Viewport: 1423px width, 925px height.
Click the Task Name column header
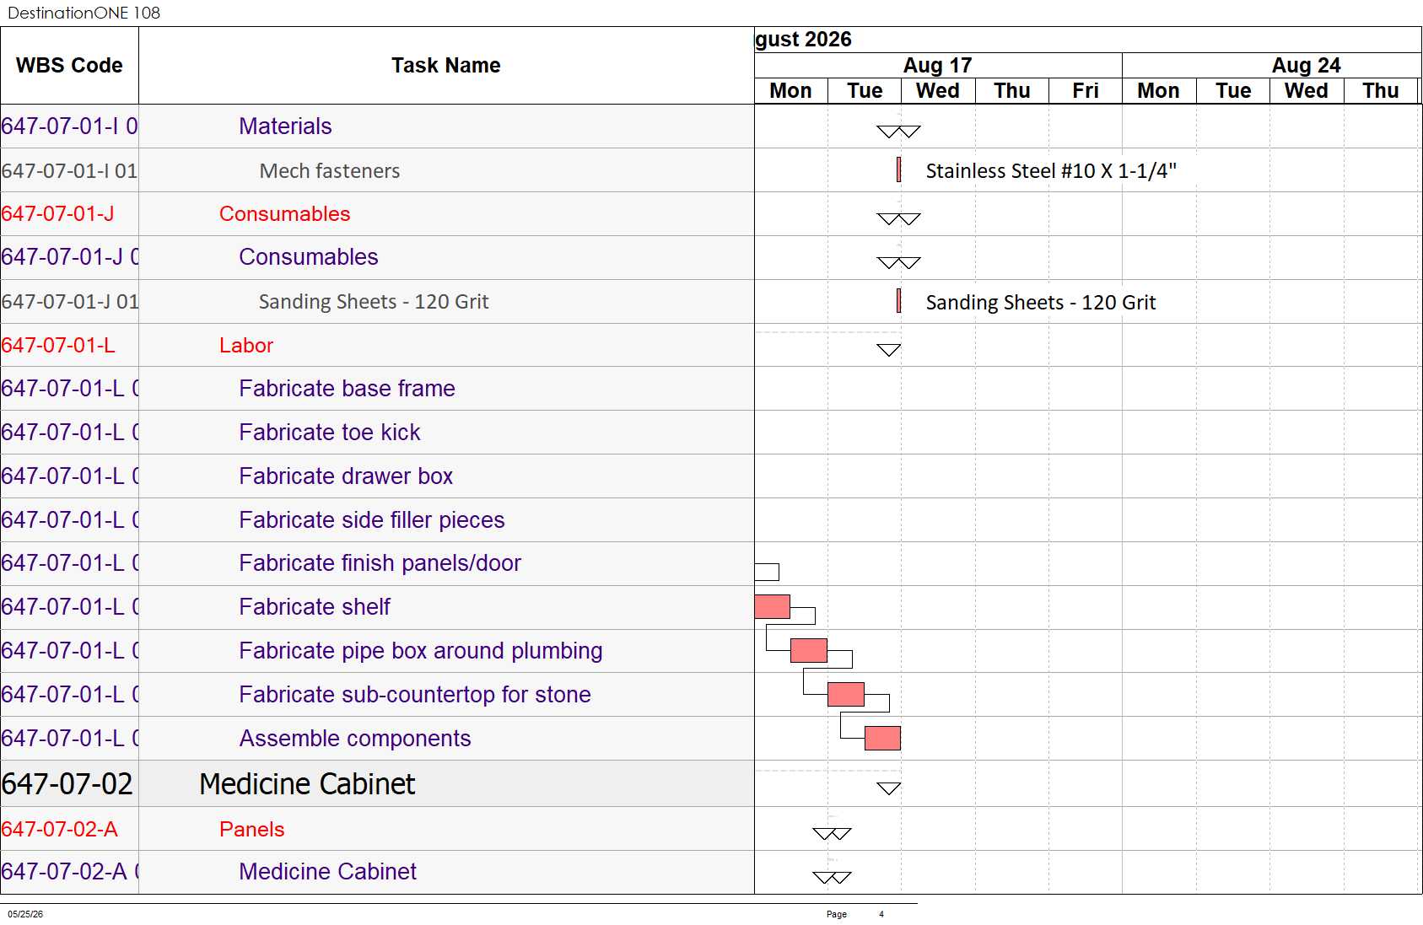pos(446,65)
